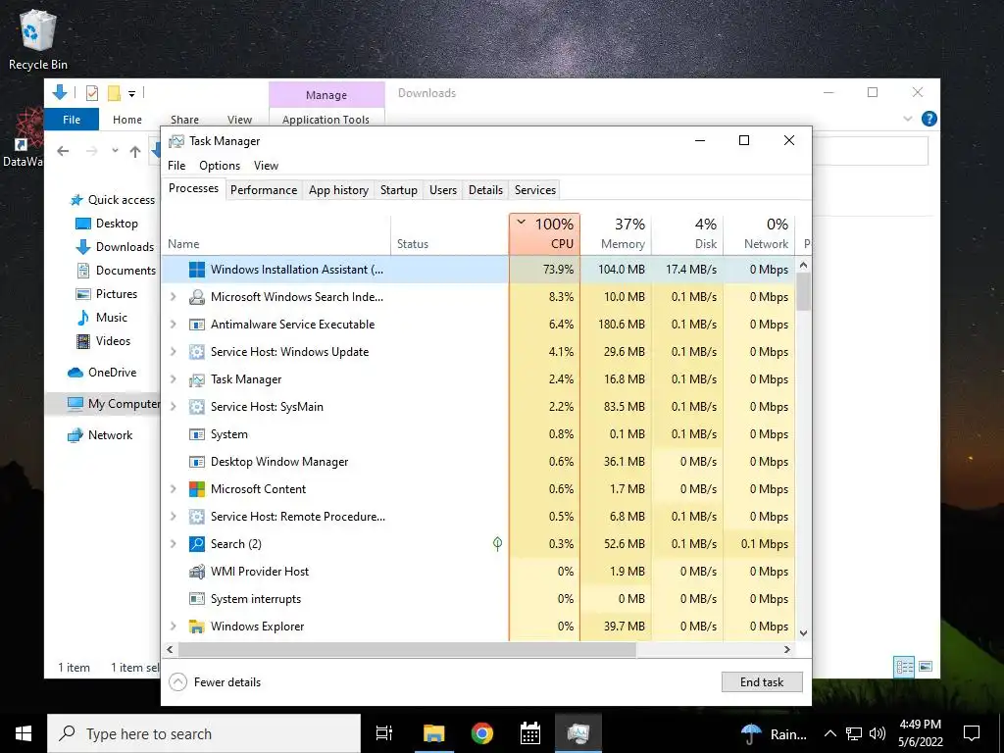Switch to the App history tab
Viewport: 1004px width, 753px height.
click(338, 190)
